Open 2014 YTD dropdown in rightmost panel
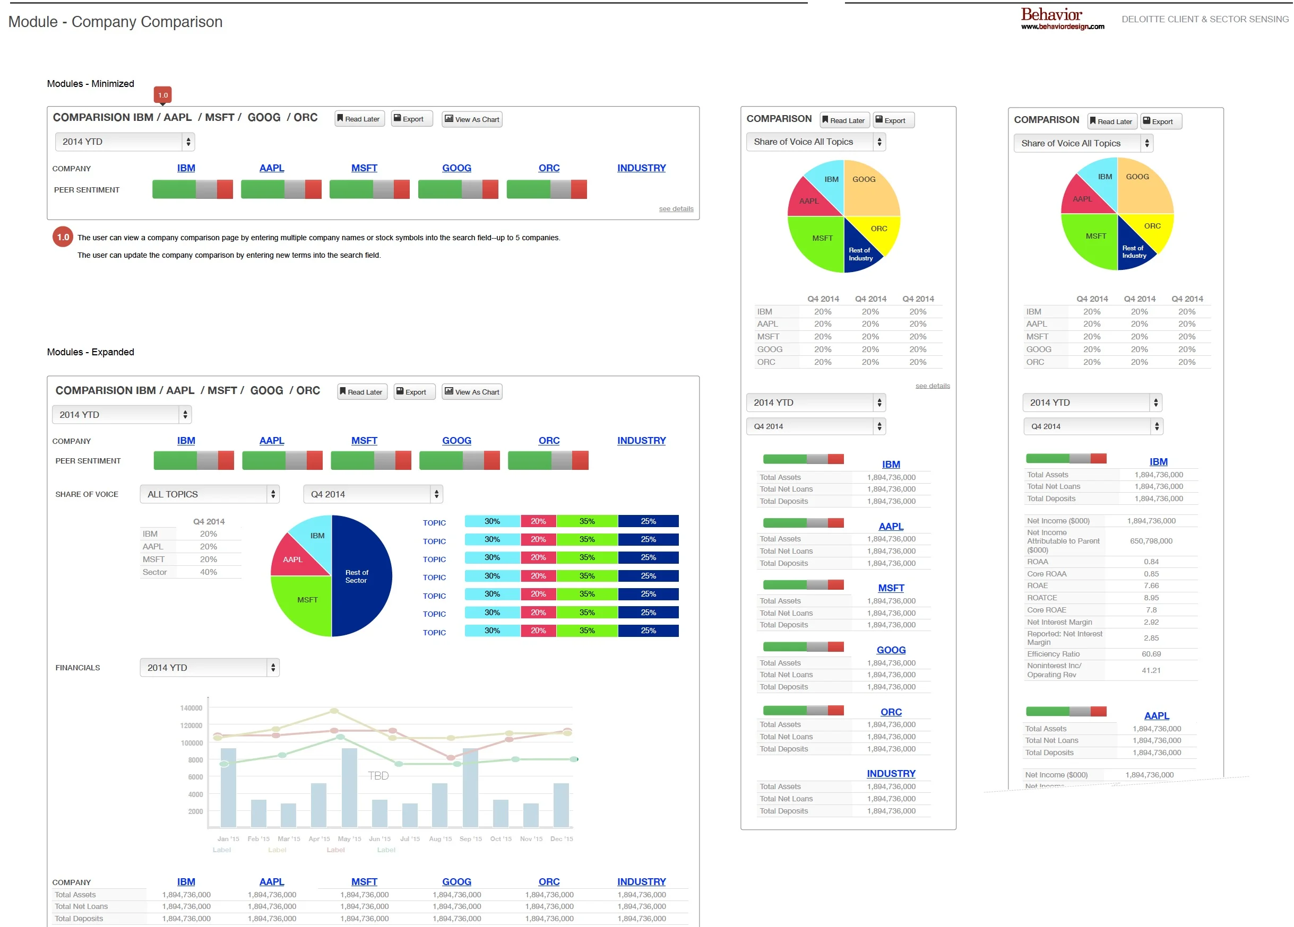This screenshot has width=1294, height=927. click(1093, 403)
